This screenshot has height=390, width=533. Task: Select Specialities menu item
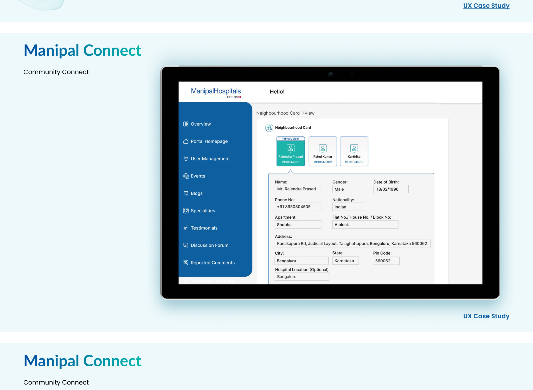click(203, 211)
